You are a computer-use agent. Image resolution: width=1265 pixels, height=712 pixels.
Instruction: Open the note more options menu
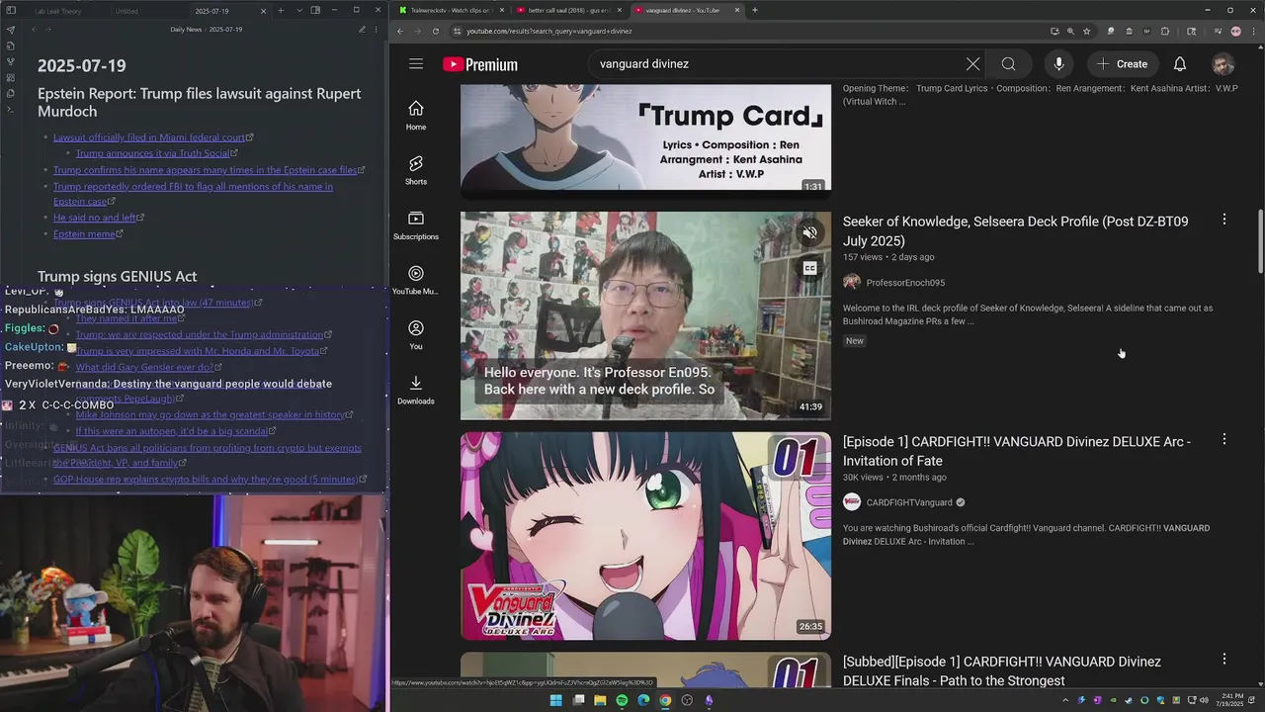tap(378, 30)
